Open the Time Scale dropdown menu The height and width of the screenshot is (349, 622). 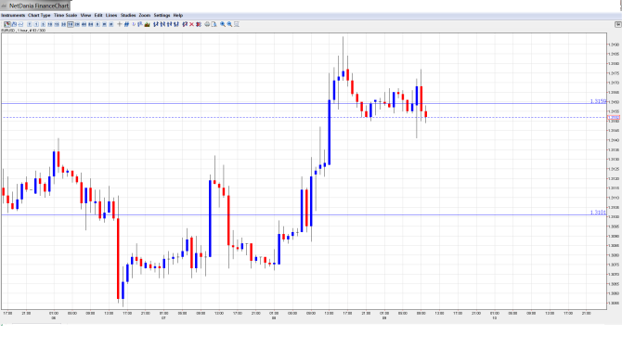[x=66, y=16]
